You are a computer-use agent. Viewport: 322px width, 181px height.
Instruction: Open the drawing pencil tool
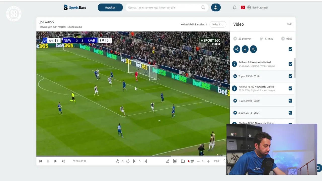point(168,161)
